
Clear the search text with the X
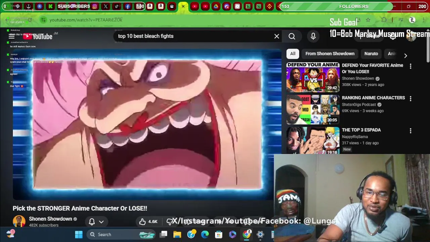276,36
